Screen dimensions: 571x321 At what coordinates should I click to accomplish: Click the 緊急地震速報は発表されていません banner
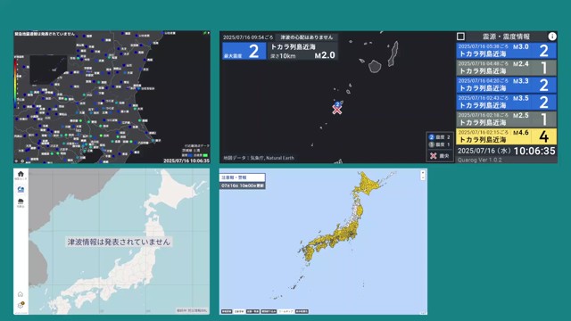45,34
